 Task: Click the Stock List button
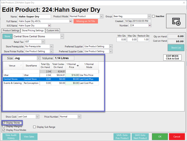(x=176, y=48)
